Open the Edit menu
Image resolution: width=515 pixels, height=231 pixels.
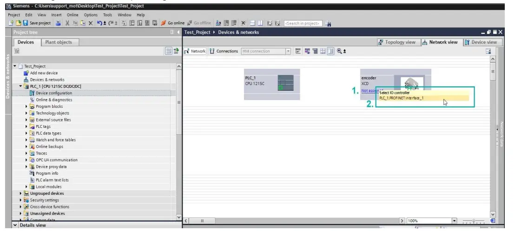[x=28, y=15]
